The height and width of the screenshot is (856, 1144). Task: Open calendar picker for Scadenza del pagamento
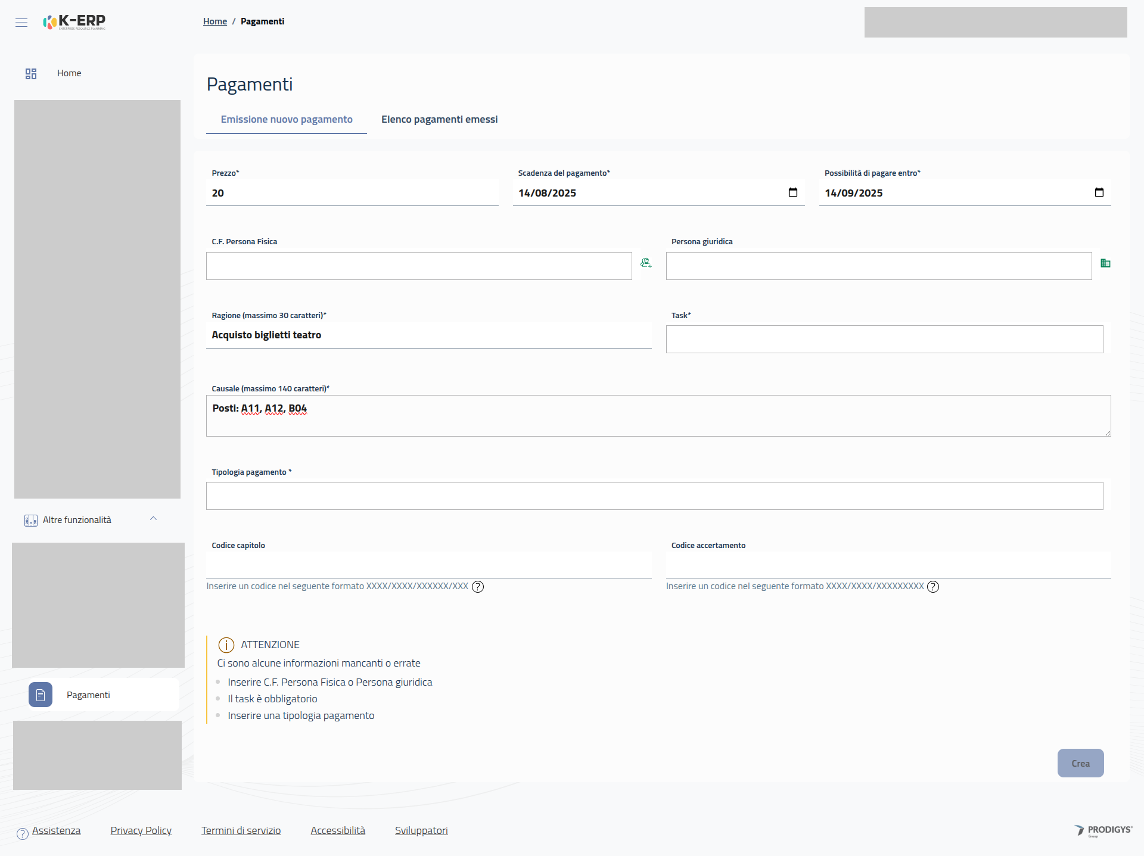click(x=792, y=192)
